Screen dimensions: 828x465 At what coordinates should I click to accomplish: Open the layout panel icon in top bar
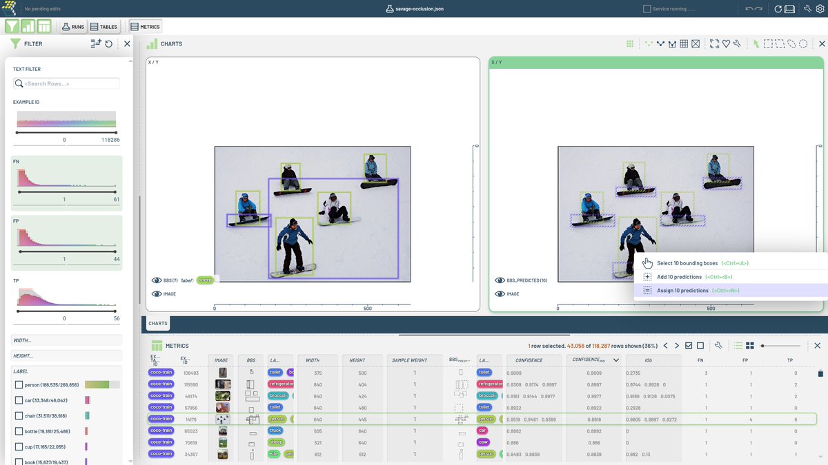point(789,9)
